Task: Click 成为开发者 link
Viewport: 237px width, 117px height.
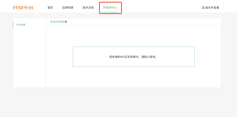Action: 212,8
